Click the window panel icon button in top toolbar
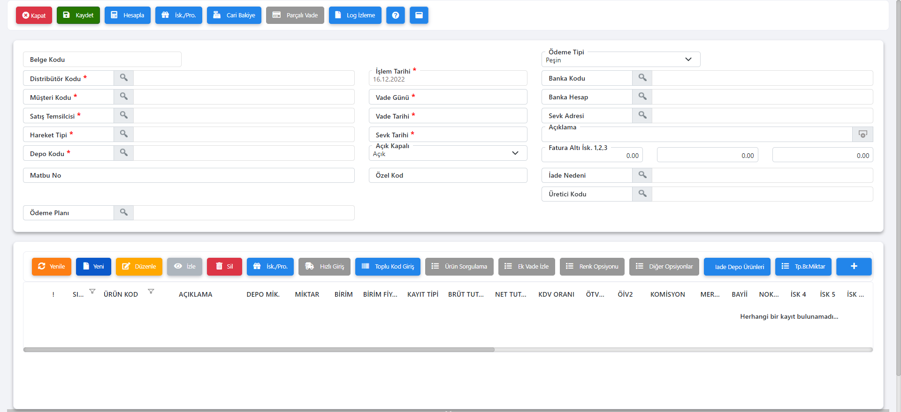Image resolution: width=901 pixels, height=412 pixels. point(419,15)
